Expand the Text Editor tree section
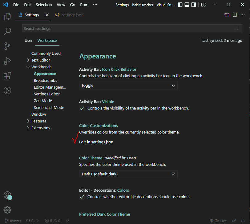Viewport: 250px width, 224px height. pos(28,60)
